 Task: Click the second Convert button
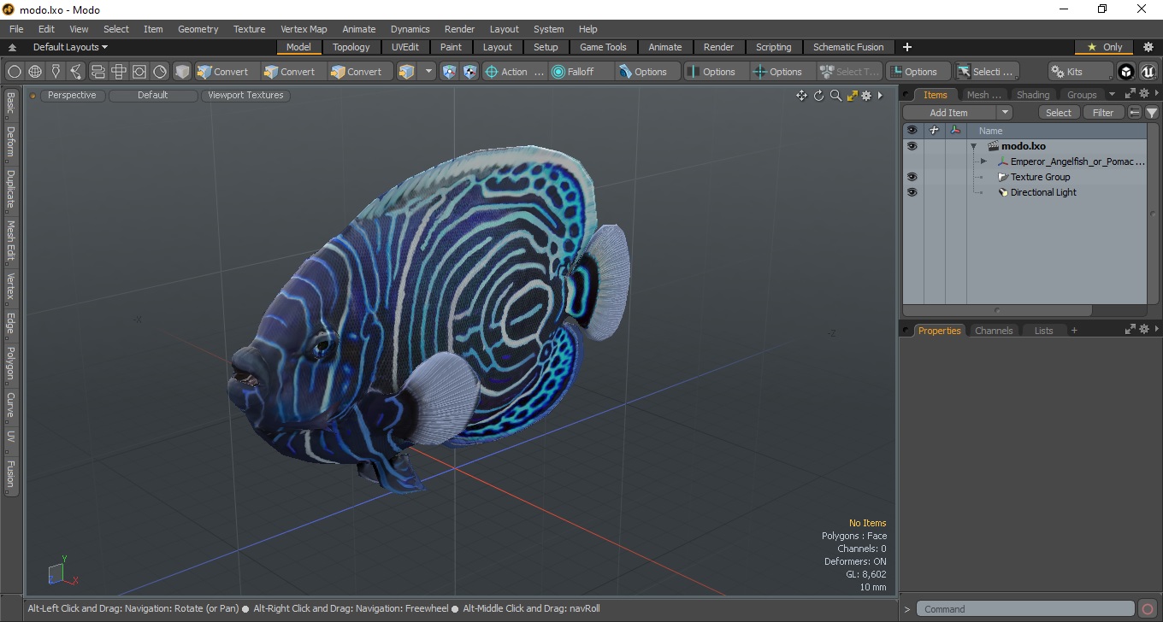(x=292, y=72)
